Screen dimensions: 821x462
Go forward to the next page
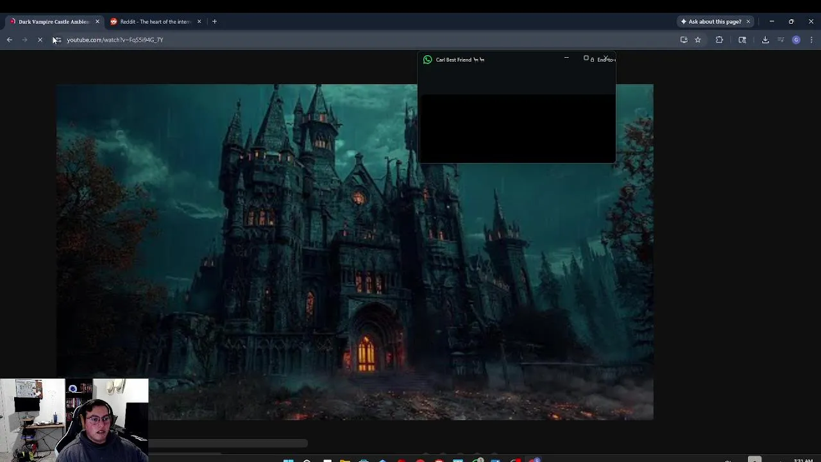(x=24, y=40)
